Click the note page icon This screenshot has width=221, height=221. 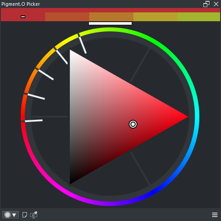[25, 215]
